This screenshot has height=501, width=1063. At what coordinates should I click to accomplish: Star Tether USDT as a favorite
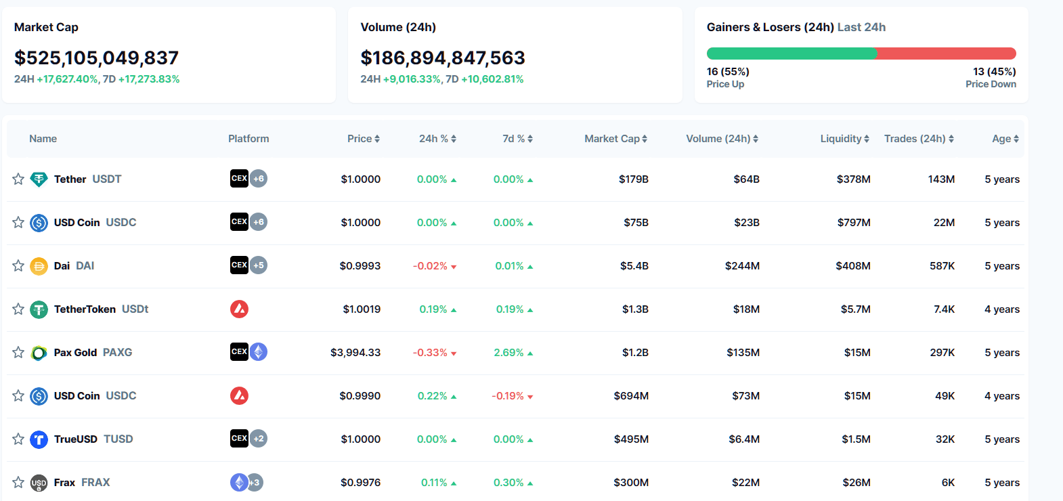[x=18, y=179]
